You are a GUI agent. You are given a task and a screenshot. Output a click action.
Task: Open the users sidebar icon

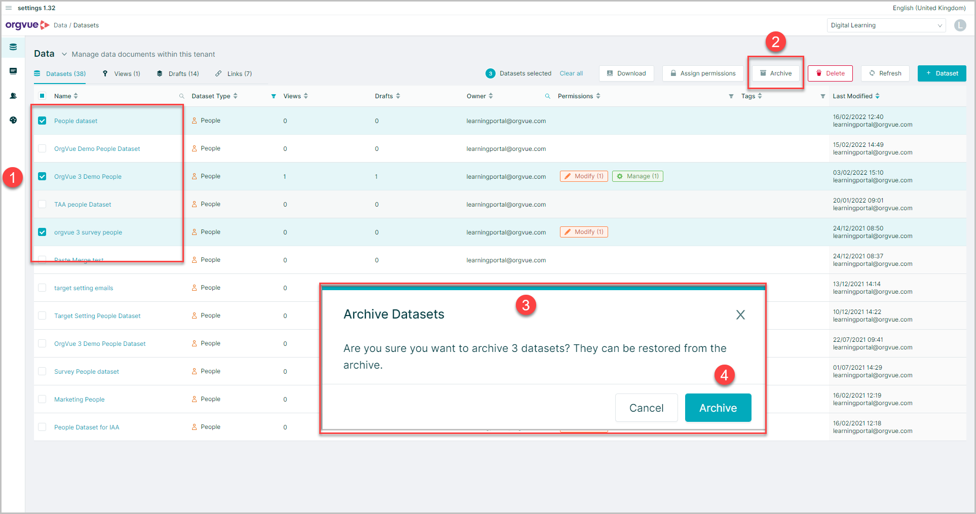click(x=13, y=96)
